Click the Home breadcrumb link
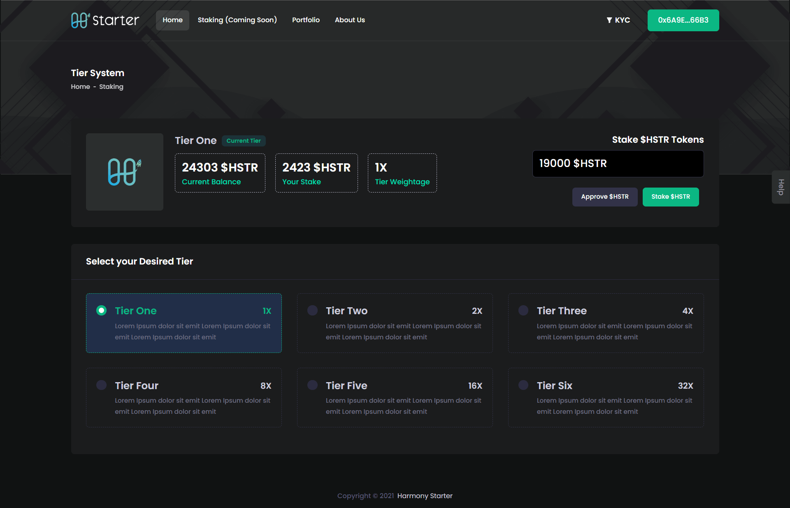The height and width of the screenshot is (508, 790). 80,87
